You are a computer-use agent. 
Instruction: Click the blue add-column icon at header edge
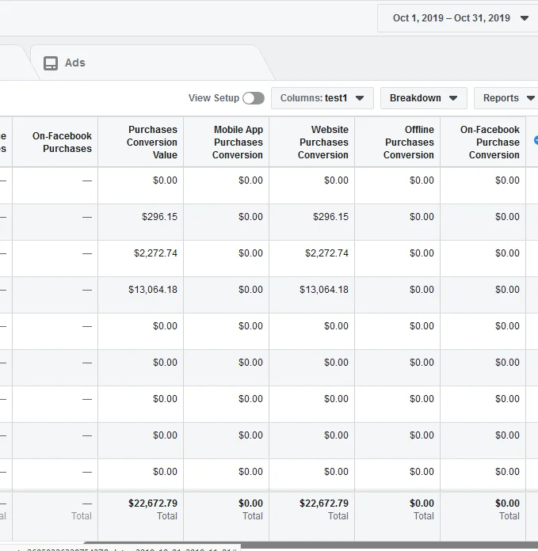[536, 140]
